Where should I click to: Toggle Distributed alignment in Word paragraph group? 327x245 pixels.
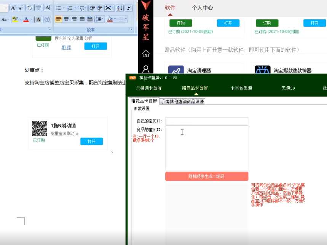90,19
